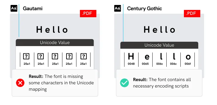Click the Unicode Value header under Century Gothic
The height and width of the screenshot is (105, 217).
pos(159,45)
